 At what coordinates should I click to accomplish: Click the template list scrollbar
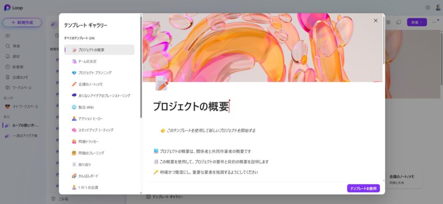pos(141,69)
